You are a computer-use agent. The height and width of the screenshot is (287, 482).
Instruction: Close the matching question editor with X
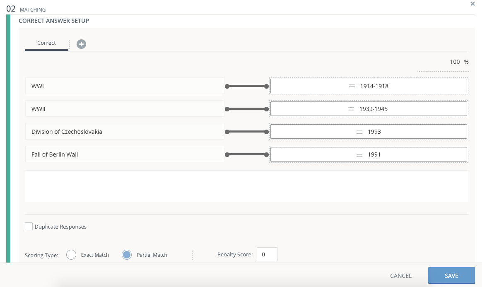(x=472, y=4)
